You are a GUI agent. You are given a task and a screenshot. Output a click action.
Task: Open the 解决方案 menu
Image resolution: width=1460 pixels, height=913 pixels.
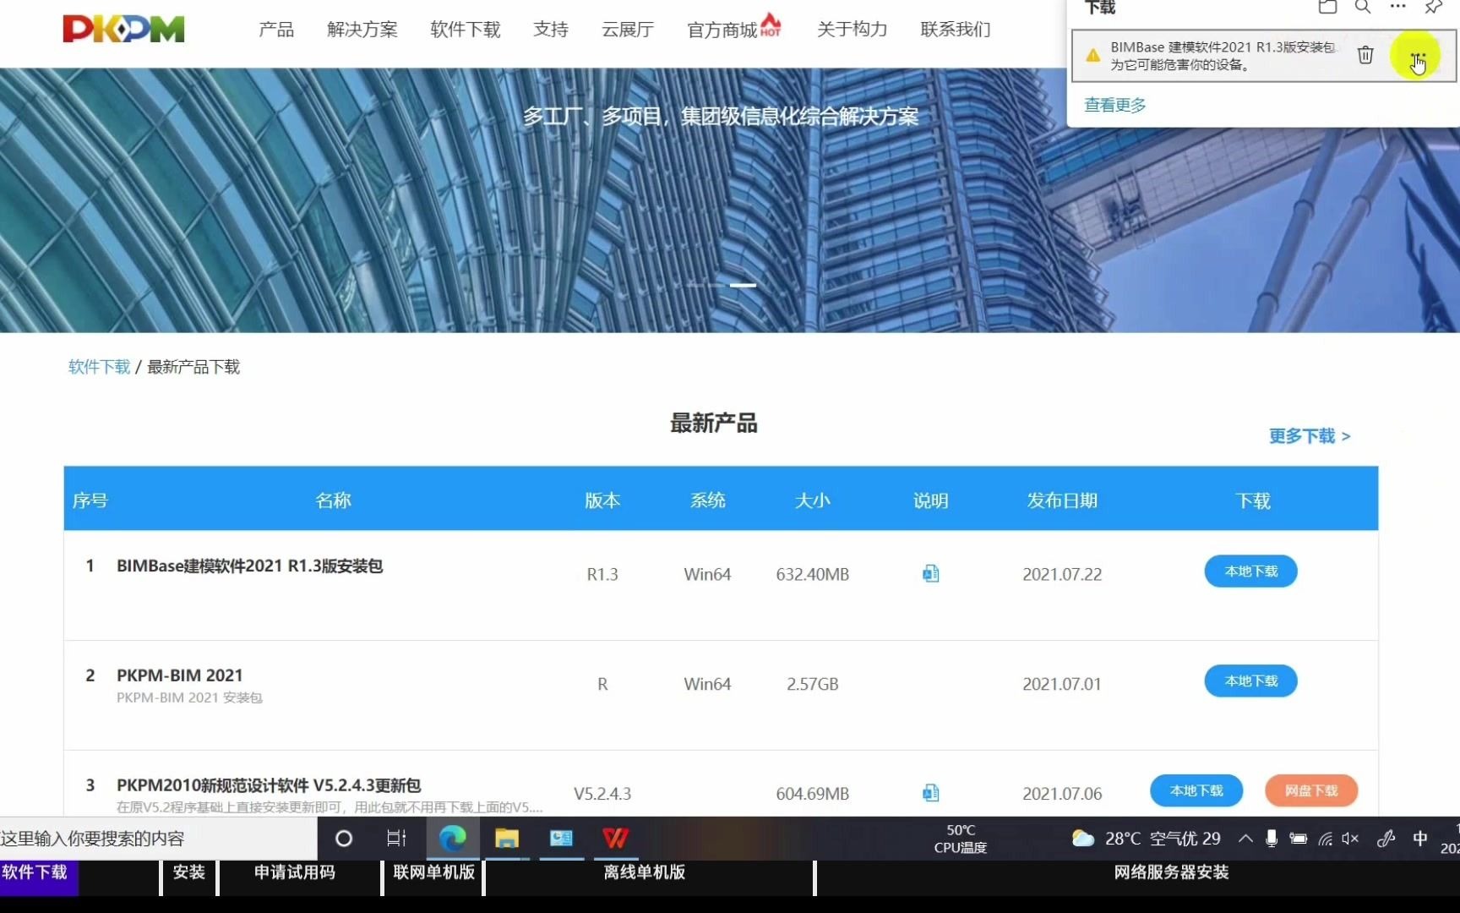[362, 30]
